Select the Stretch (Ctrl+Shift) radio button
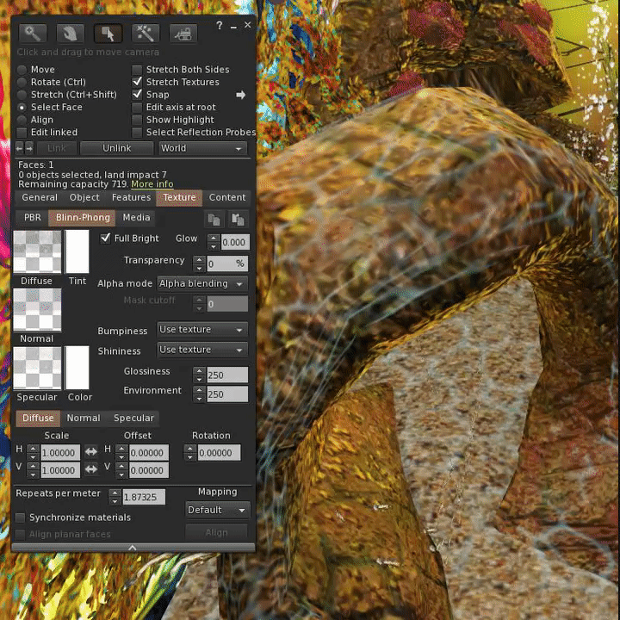 pos(22,95)
